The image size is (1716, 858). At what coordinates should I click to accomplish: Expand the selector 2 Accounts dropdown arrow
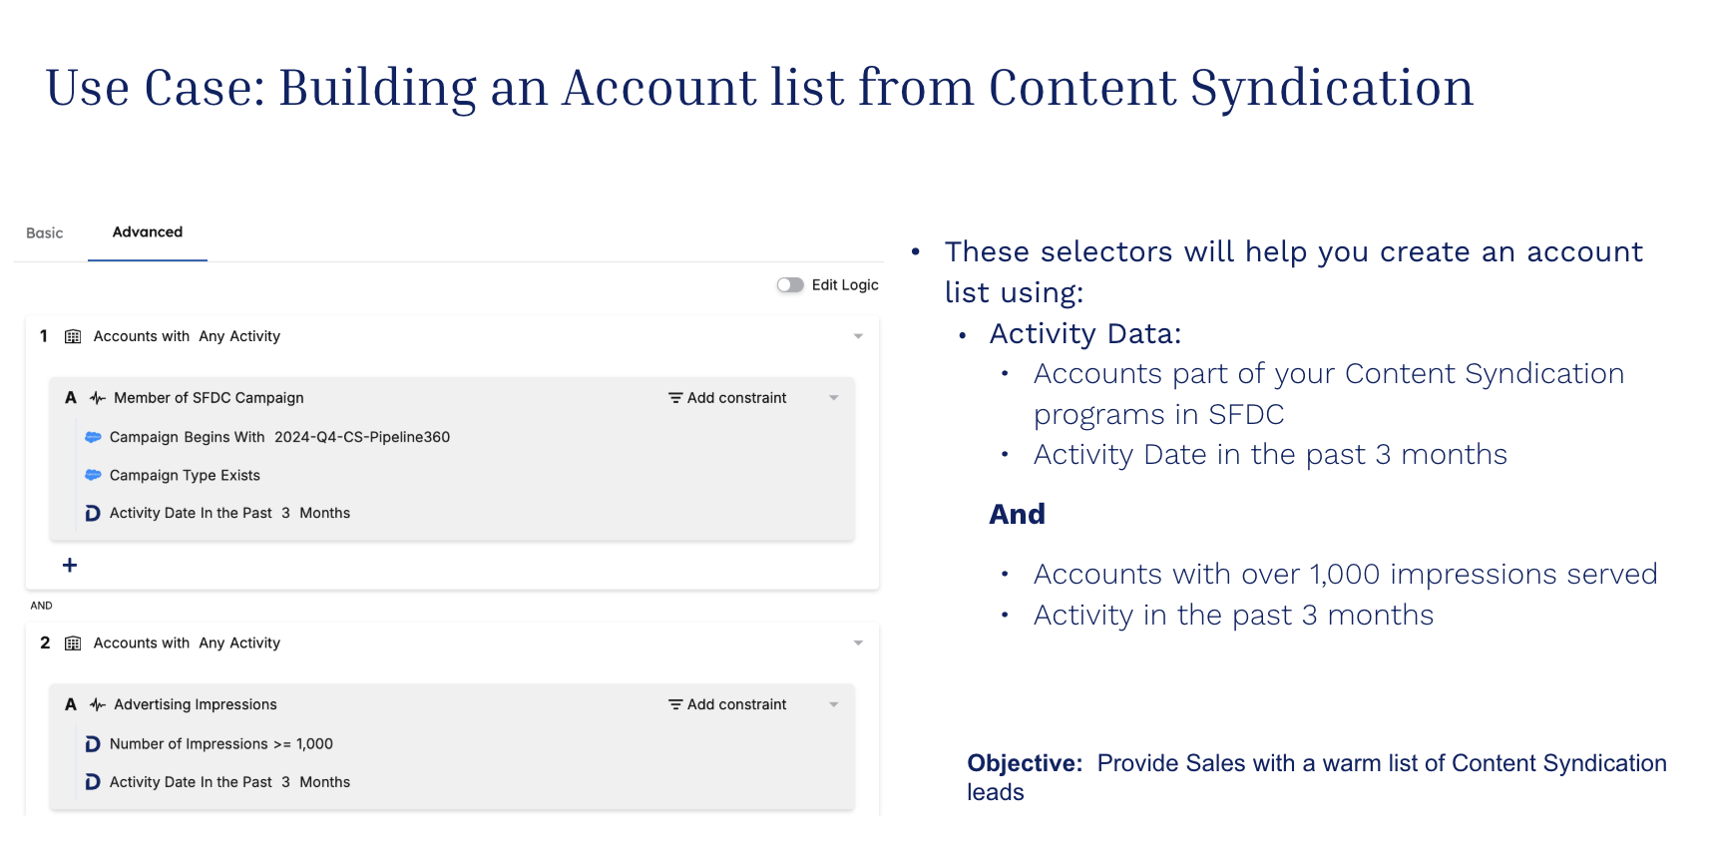point(858,643)
